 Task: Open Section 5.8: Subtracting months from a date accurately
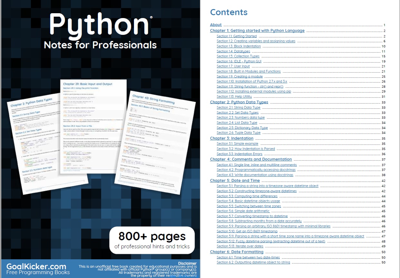click(x=259, y=221)
